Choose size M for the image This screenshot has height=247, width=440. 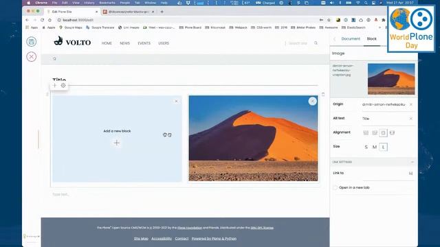tap(375, 147)
